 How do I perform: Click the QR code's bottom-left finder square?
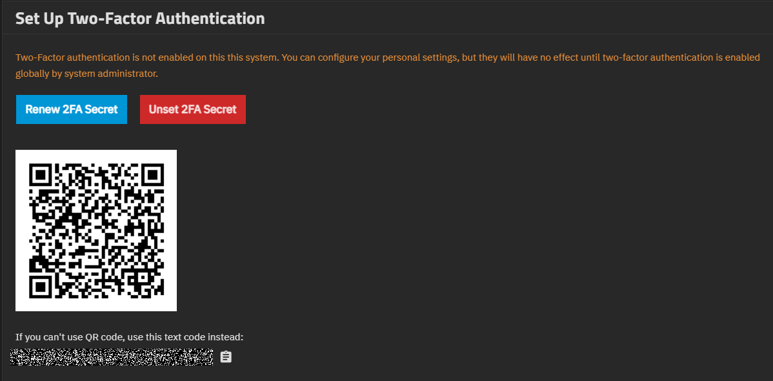click(40, 287)
